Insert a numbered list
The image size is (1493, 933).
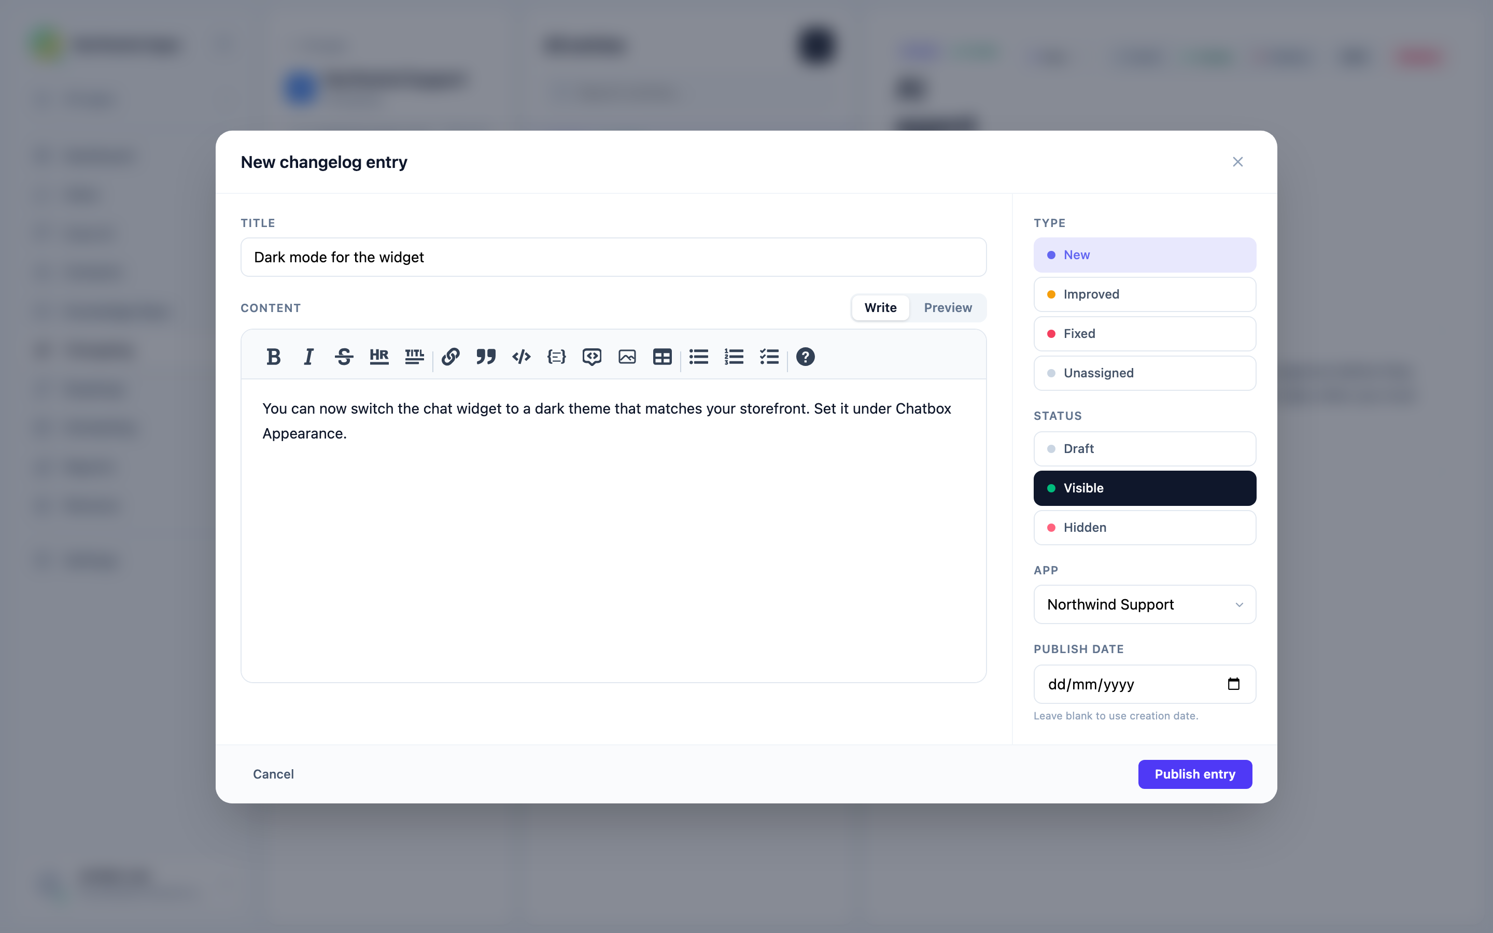pos(734,357)
